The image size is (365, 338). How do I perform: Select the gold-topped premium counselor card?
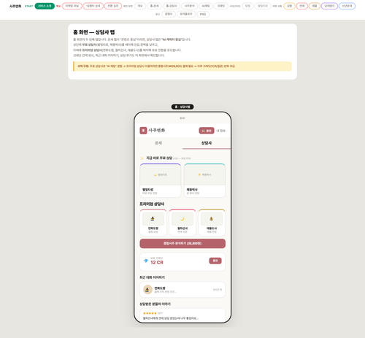point(212,223)
